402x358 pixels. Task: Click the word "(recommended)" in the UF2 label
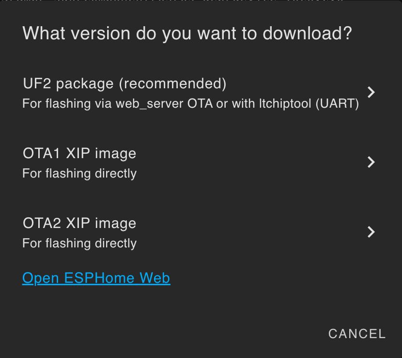pos(172,84)
